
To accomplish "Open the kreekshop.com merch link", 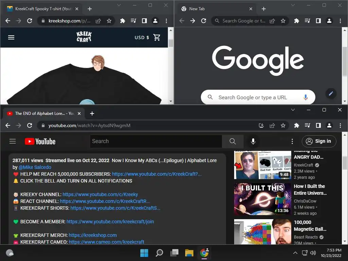I will (x=93, y=235).
